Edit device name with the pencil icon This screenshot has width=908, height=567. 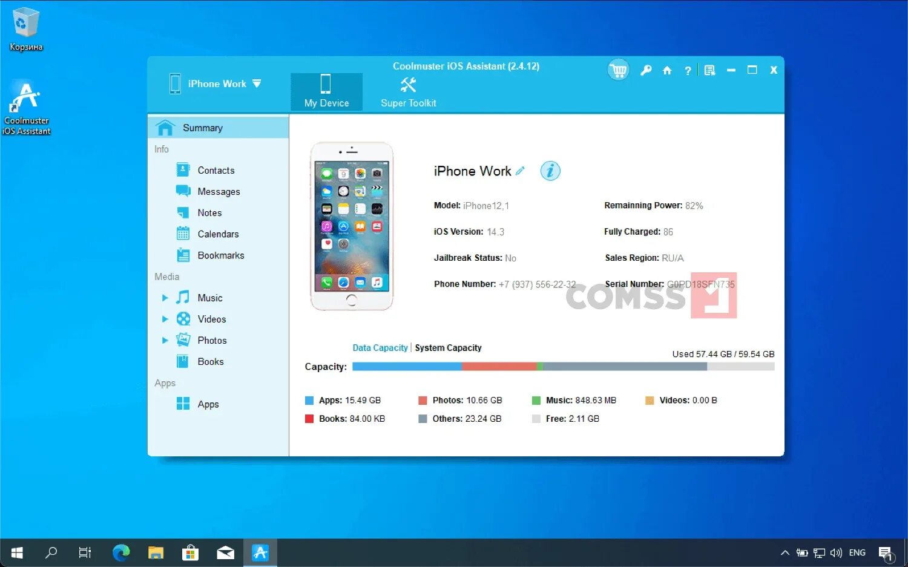click(520, 171)
